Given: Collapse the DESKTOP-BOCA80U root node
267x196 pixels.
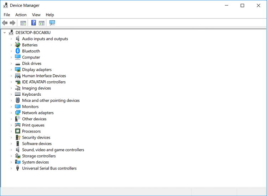Looking at the screenshot, I should point(5,32).
